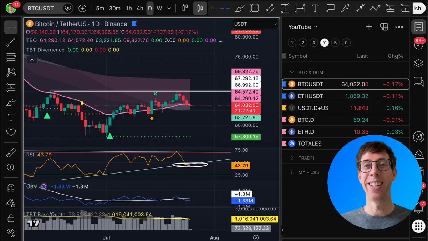428x241 pixels.
Task: Select watchlist tab C
Action: [x=346, y=43]
